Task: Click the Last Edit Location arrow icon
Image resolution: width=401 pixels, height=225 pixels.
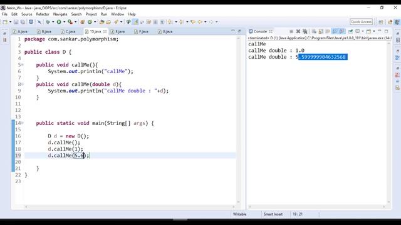Action: tap(193, 22)
